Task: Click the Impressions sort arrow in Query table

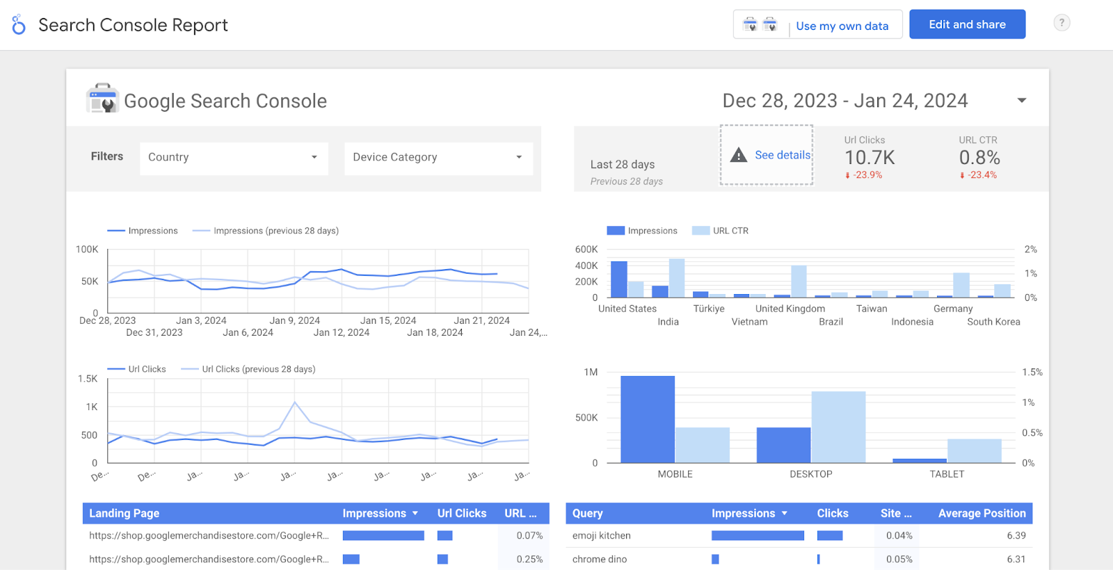Action: pyautogui.click(x=785, y=514)
